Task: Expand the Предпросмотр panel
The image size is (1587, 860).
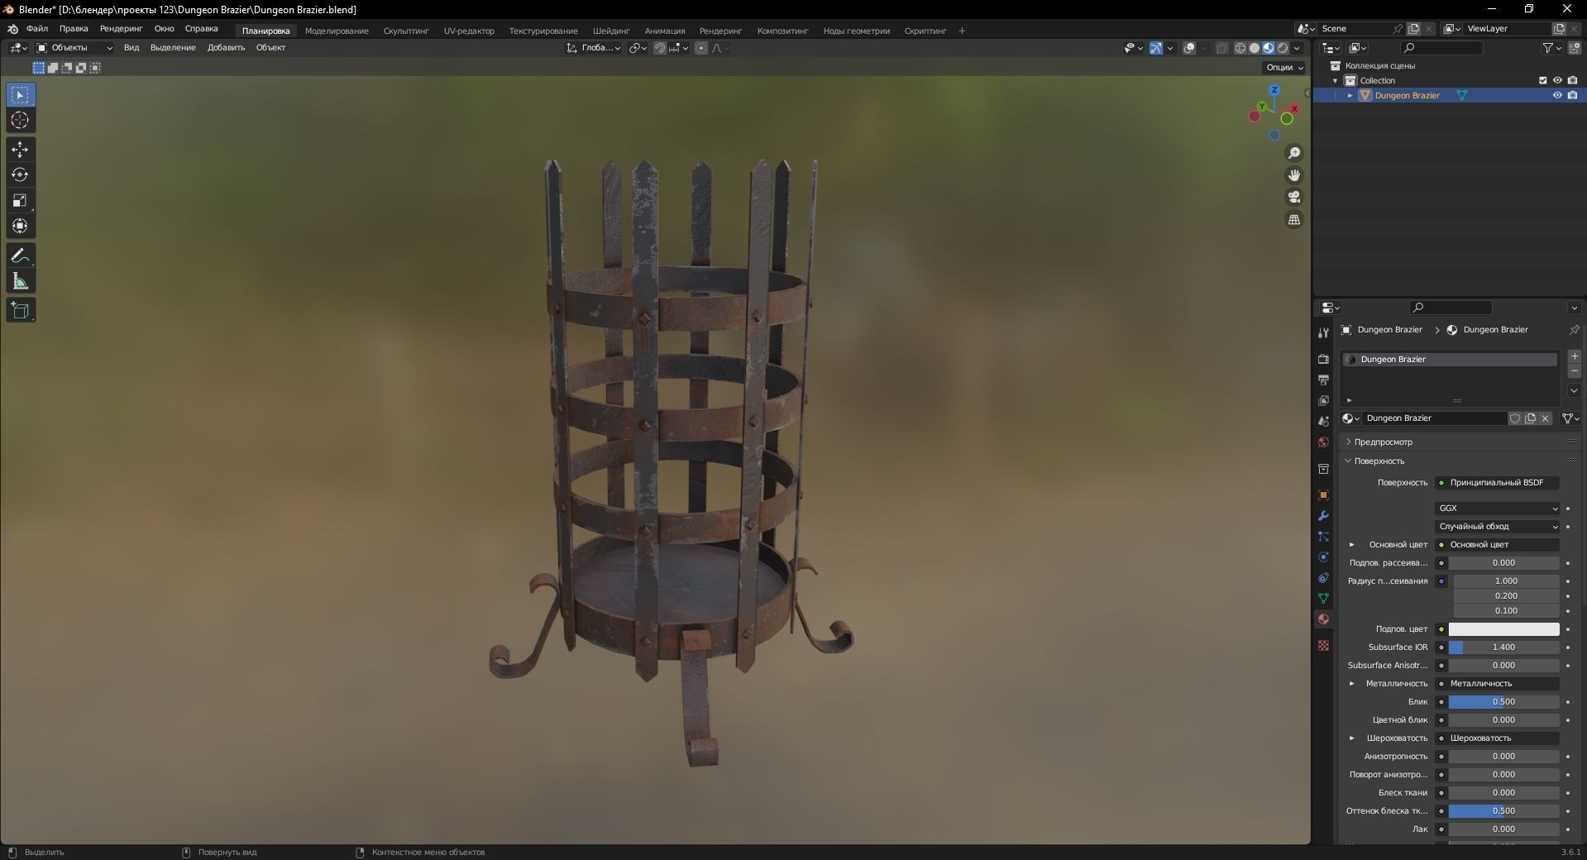Action: coord(1383,442)
